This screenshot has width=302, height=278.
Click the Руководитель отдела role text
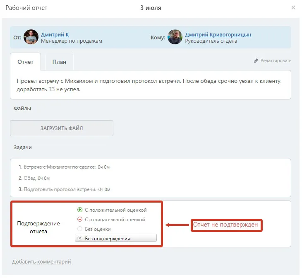[211, 41]
